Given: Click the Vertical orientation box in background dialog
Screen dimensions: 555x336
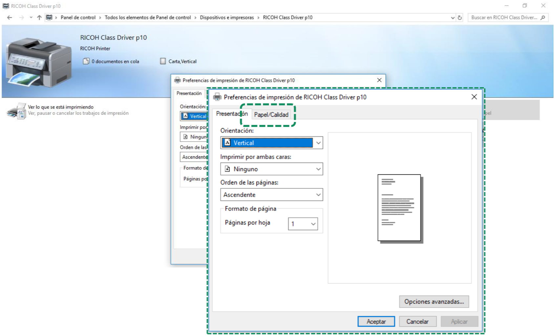Looking at the screenshot, I should [x=194, y=116].
